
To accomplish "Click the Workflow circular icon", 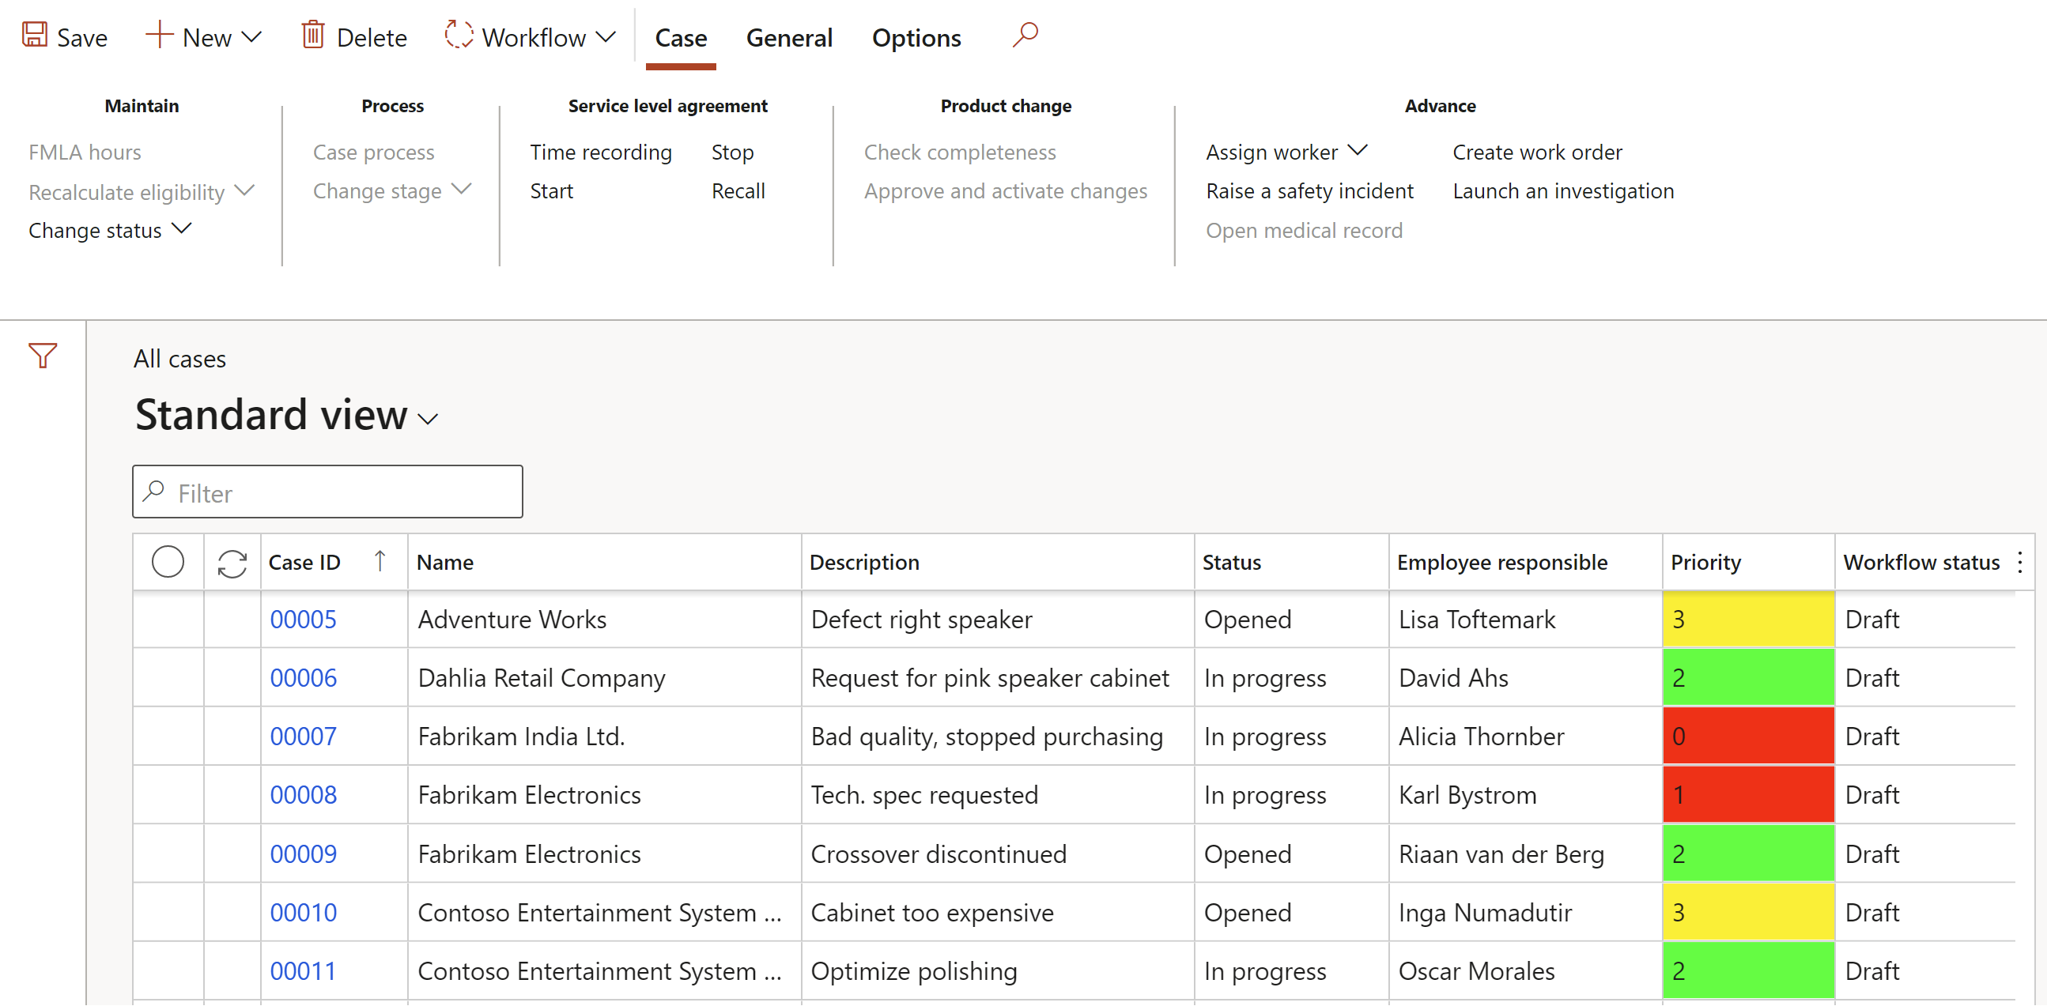I will tap(459, 34).
